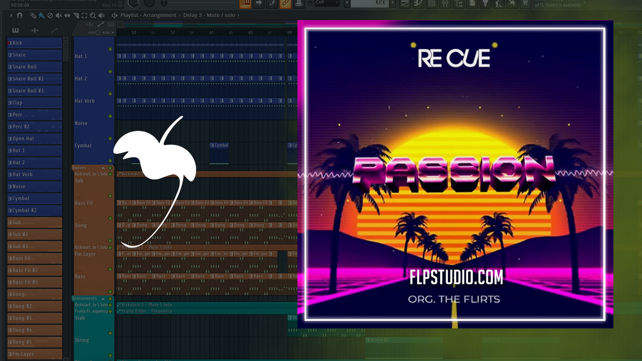This screenshot has width=642, height=361.
Task: Toggle the mute dot on the Noise track
Action: coord(110,116)
